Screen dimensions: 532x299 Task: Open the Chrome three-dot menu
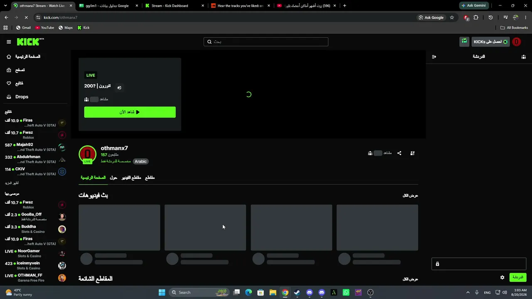[x=526, y=17]
